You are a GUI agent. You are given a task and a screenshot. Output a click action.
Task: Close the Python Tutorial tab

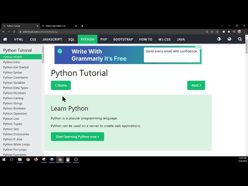38,26
